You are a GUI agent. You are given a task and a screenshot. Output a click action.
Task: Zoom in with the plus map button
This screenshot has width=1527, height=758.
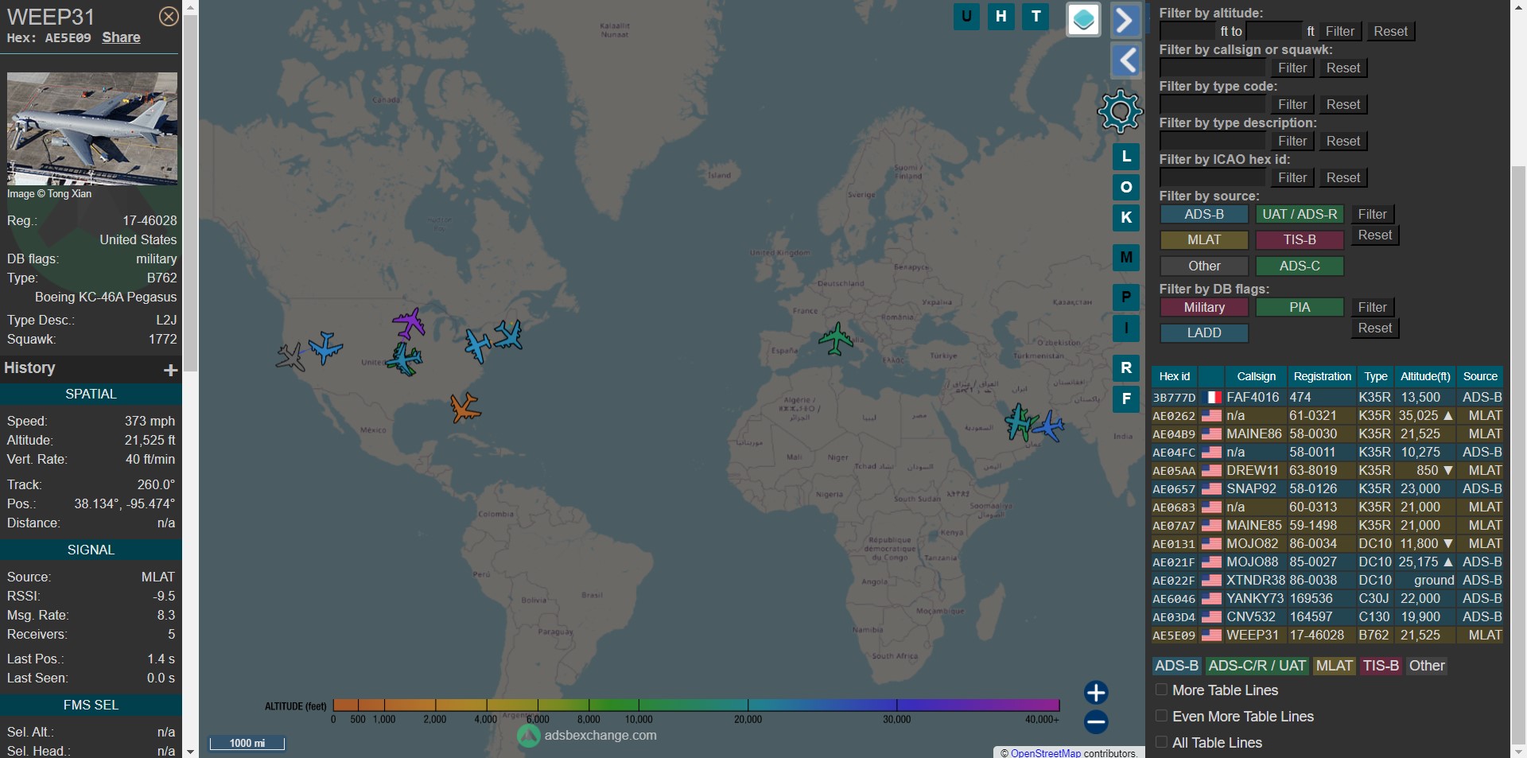click(x=1096, y=692)
